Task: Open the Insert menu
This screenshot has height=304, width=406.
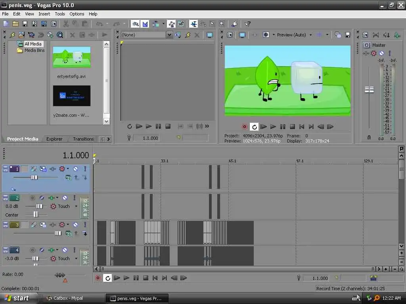Action: (44, 14)
